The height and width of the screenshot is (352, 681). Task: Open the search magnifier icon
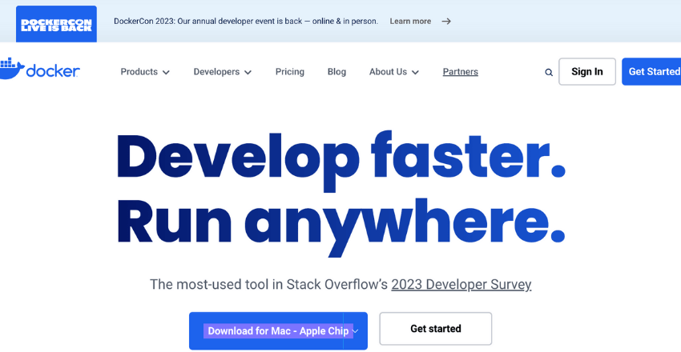click(549, 72)
